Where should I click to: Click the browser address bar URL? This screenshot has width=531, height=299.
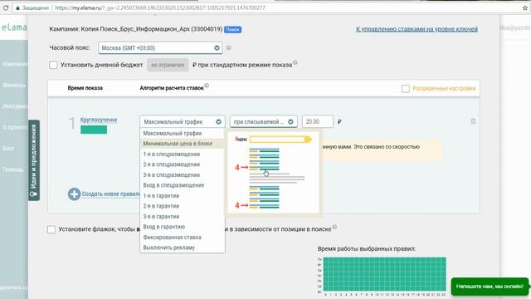pos(160,7)
